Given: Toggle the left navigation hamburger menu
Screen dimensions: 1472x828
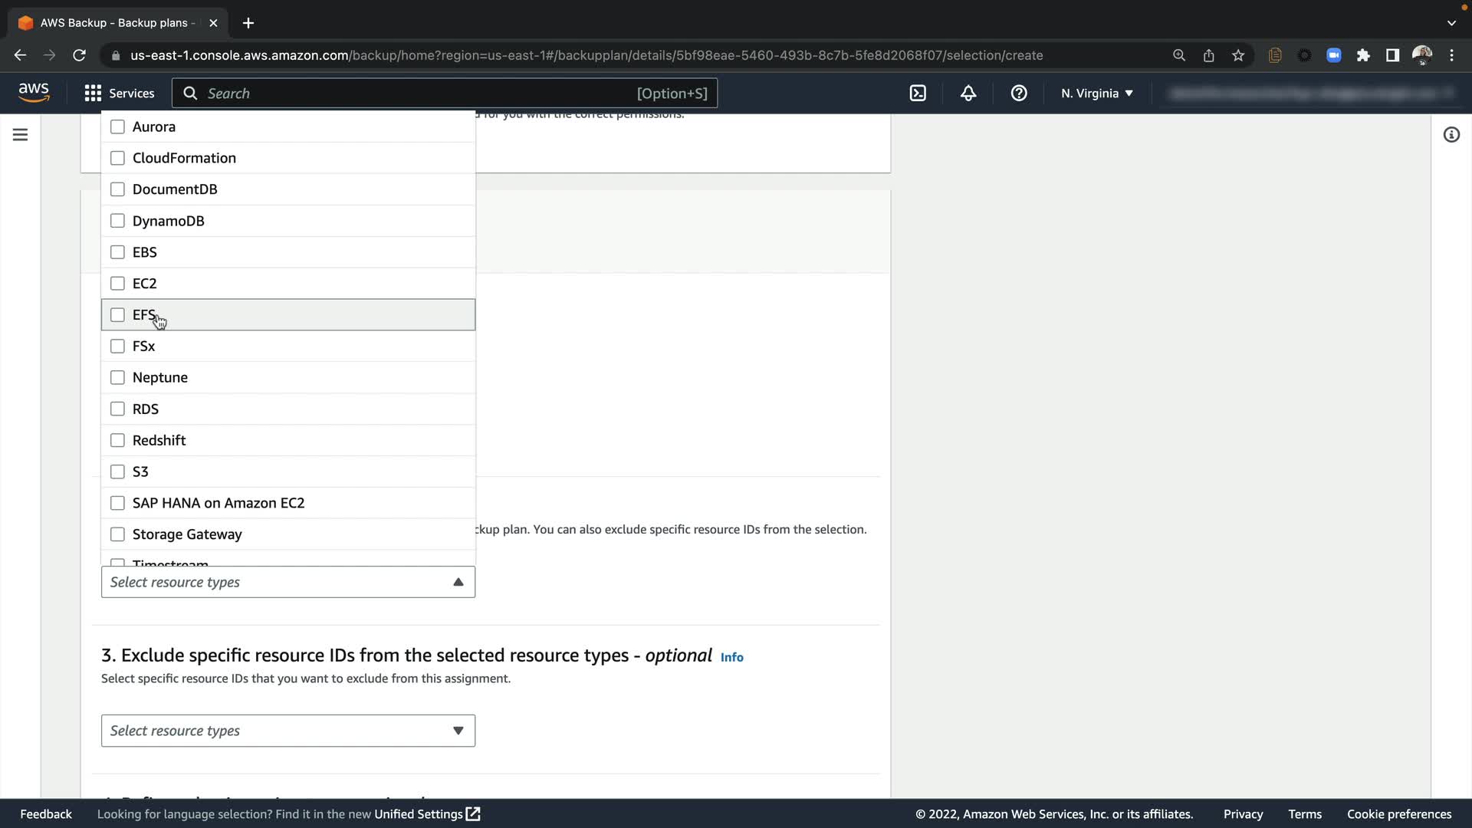Looking at the screenshot, I should [x=21, y=135].
